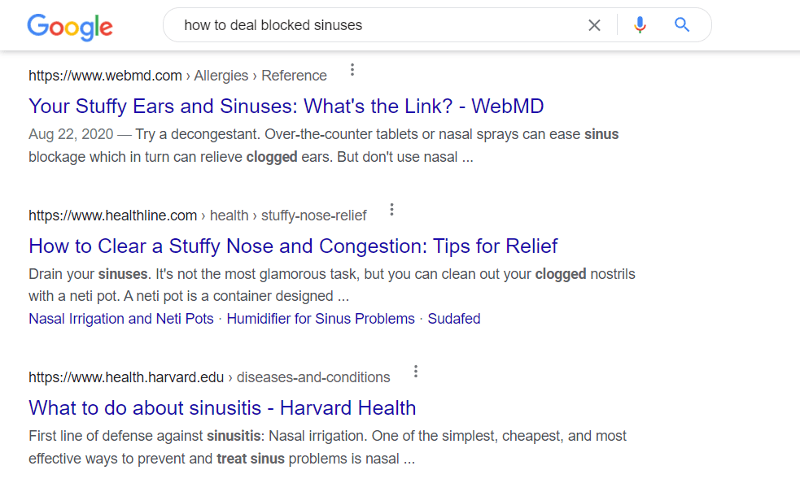Open the Harvard Health sinusitis article

point(221,407)
